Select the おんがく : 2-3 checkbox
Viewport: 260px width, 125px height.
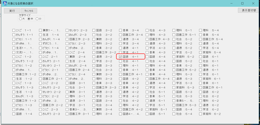click(x=67, y=35)
